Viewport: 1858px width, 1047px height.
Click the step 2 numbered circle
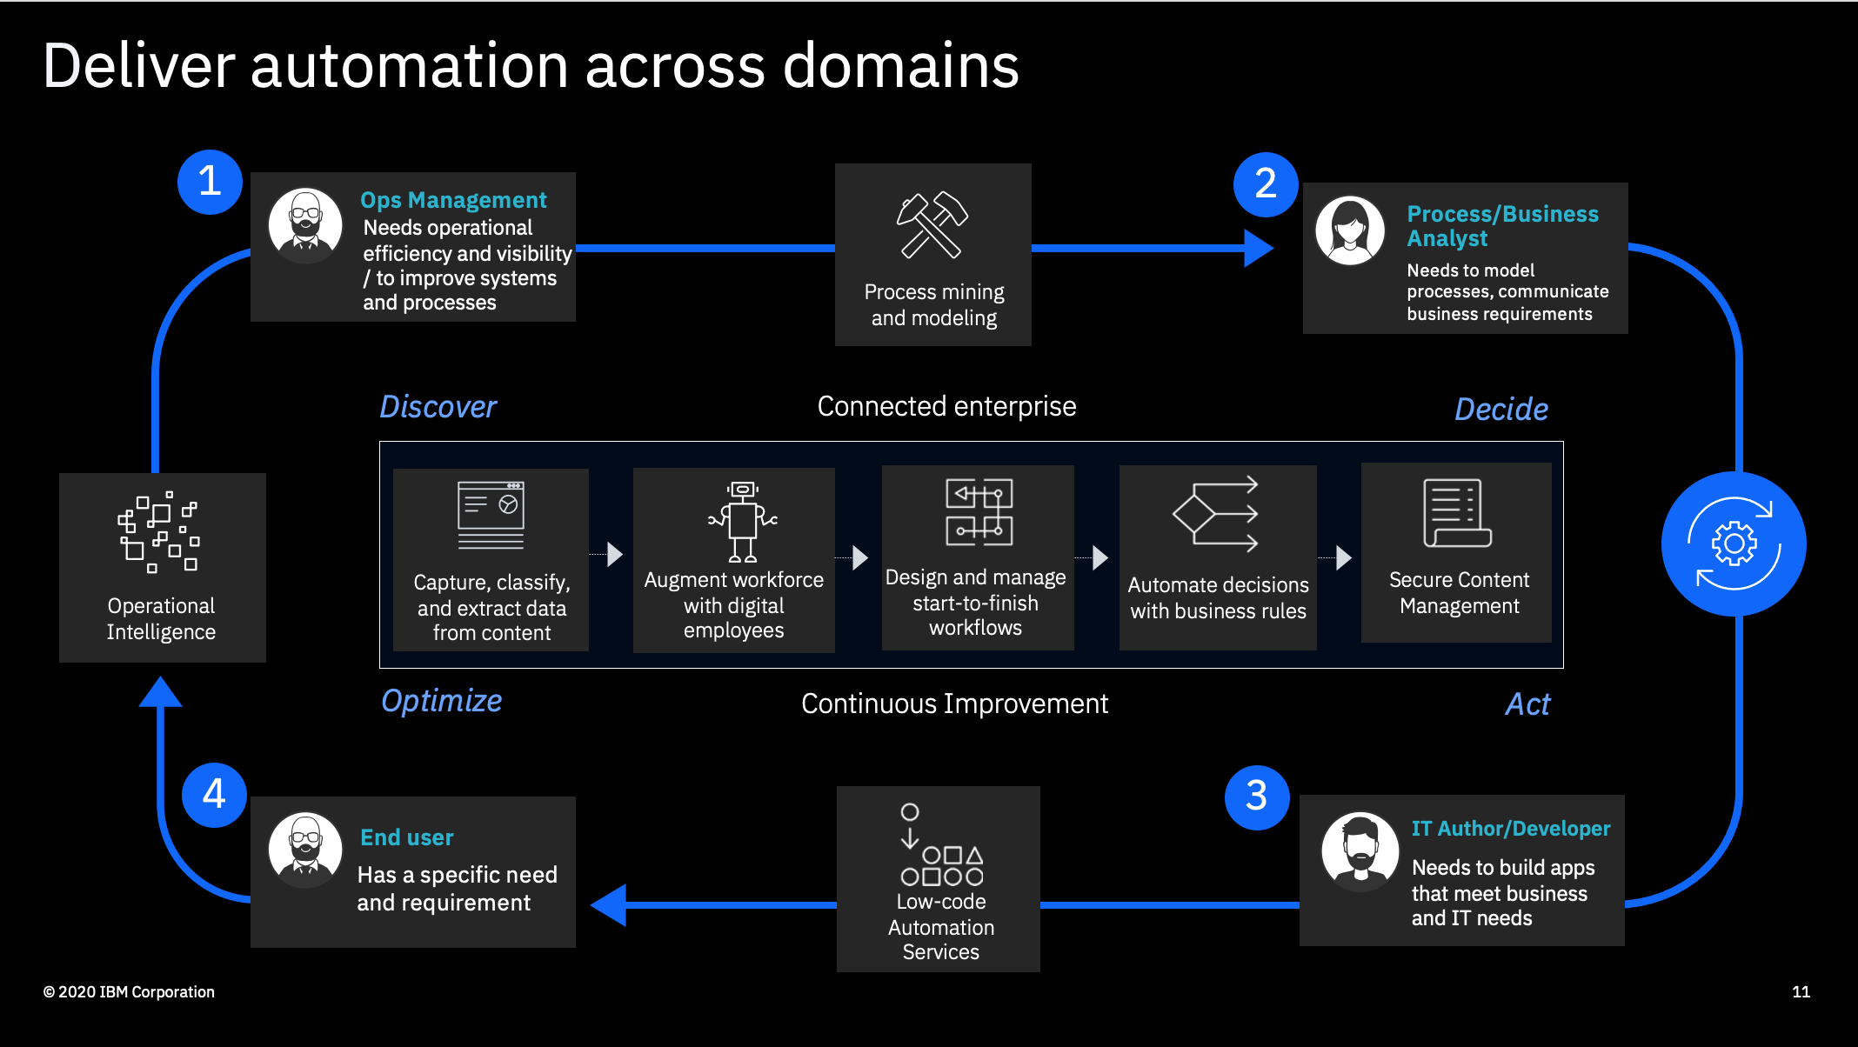coord(1266,183)
